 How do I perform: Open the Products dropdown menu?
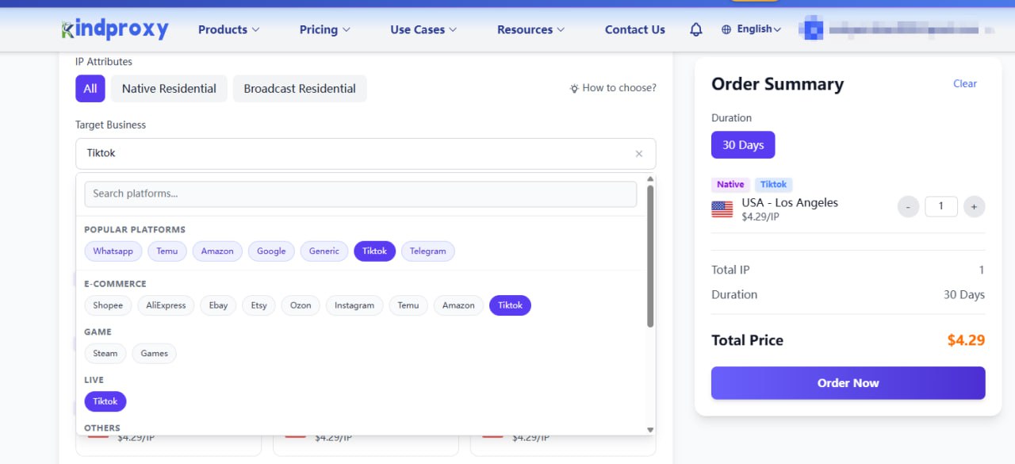click(228, 29)
